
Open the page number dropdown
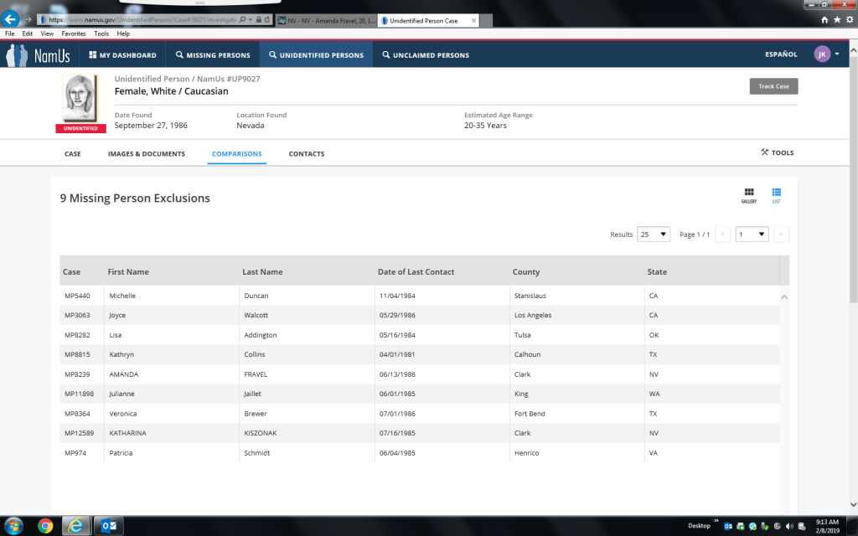[752, 234]
